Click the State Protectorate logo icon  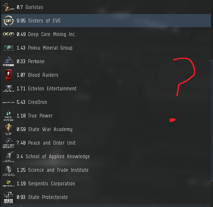click(x=8, y=197)
